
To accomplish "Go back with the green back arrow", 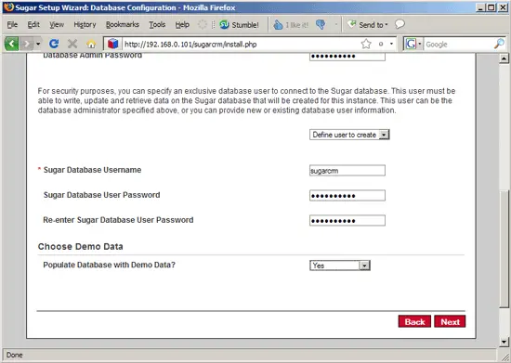I will tap(11, 44).
